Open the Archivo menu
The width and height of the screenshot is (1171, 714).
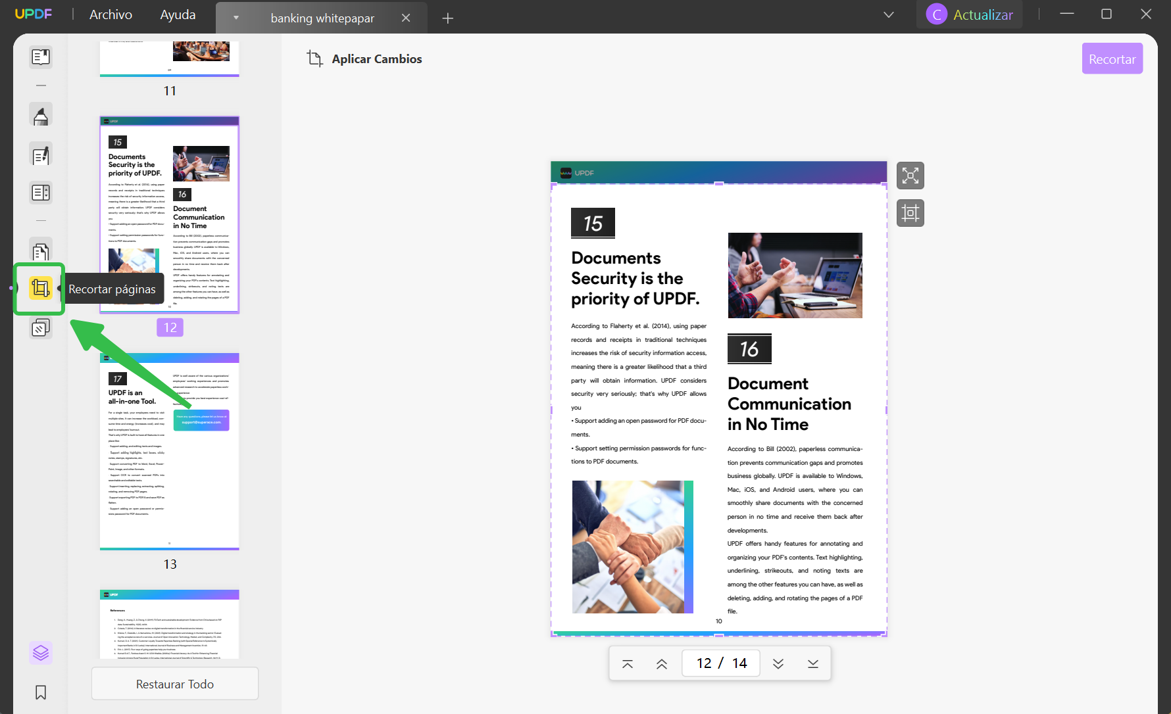point(110,14)
